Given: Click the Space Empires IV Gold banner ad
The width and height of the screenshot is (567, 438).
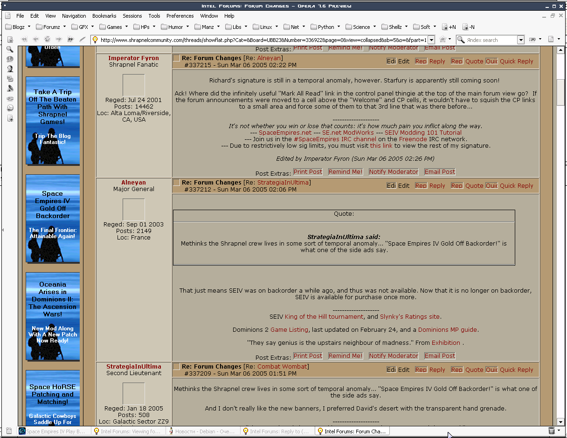Looking at the screenshot, I should coord(53,218).
